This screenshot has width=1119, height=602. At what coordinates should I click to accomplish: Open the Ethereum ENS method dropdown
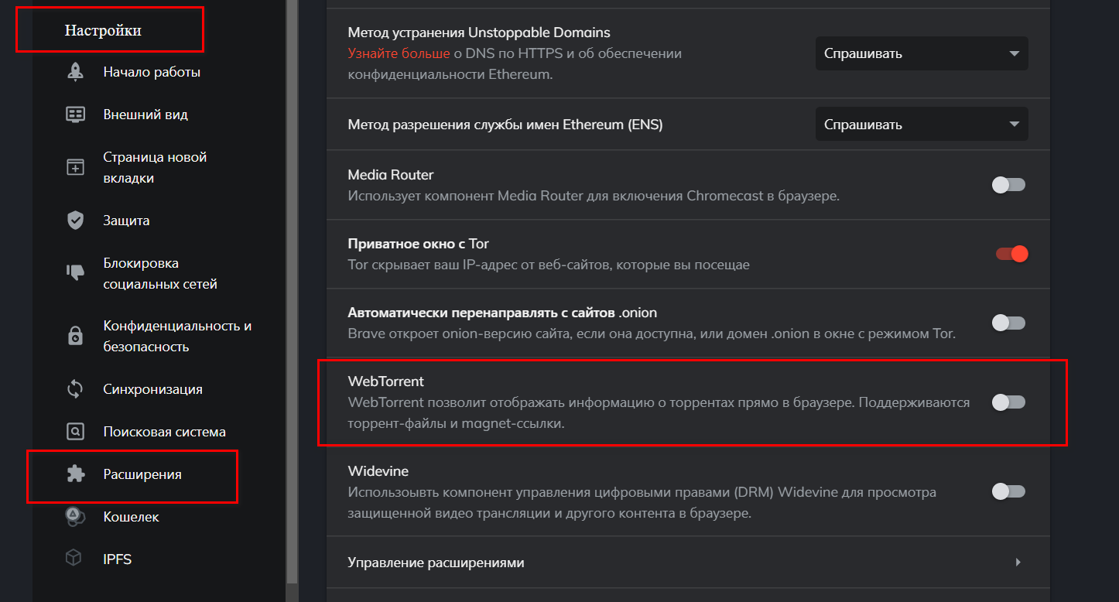point(921,125)
